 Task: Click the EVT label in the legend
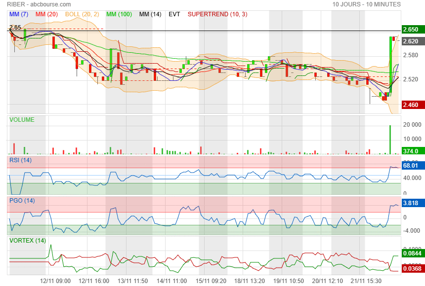174,14
